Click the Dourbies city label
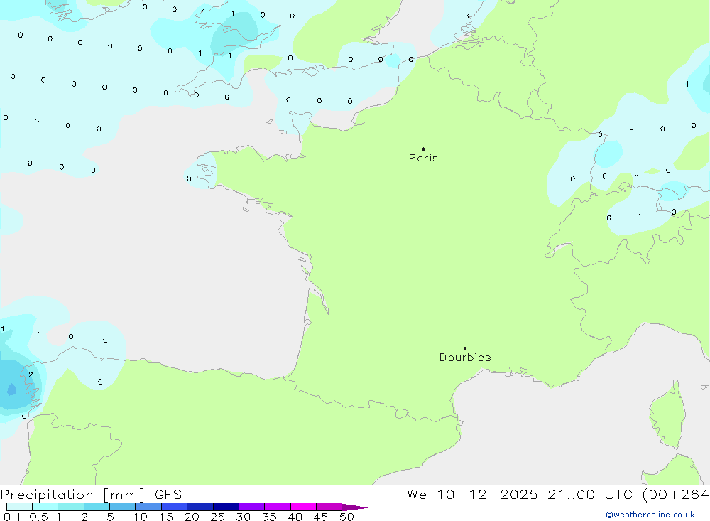710x521 pixels. [x=465, y=358]
